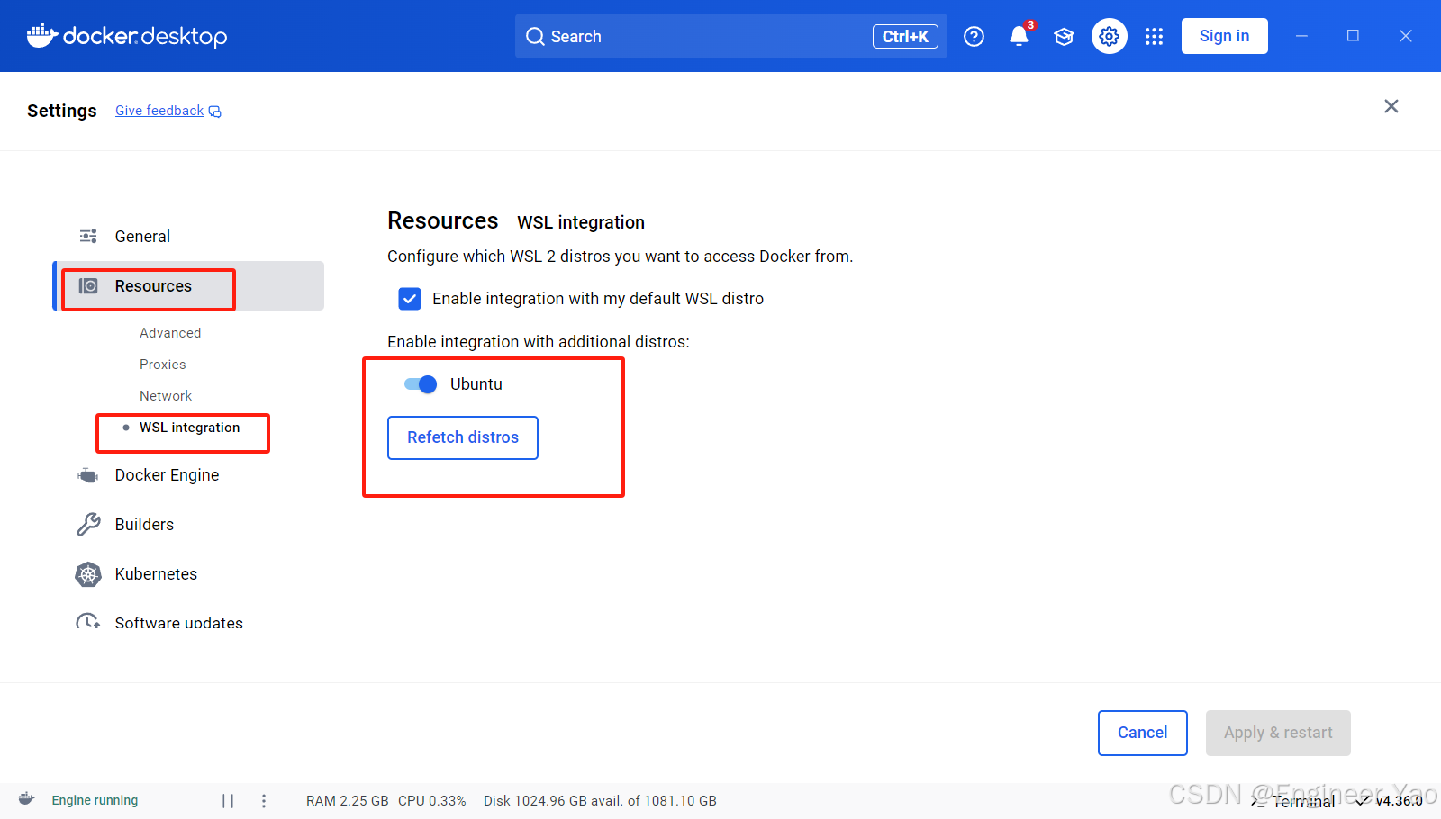Click the Engine running status text

pos(95,800)
